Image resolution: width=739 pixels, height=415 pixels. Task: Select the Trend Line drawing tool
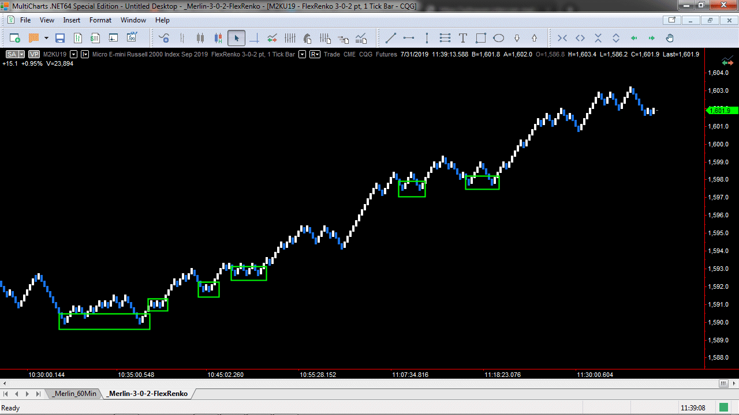click(x=391, y=38)
